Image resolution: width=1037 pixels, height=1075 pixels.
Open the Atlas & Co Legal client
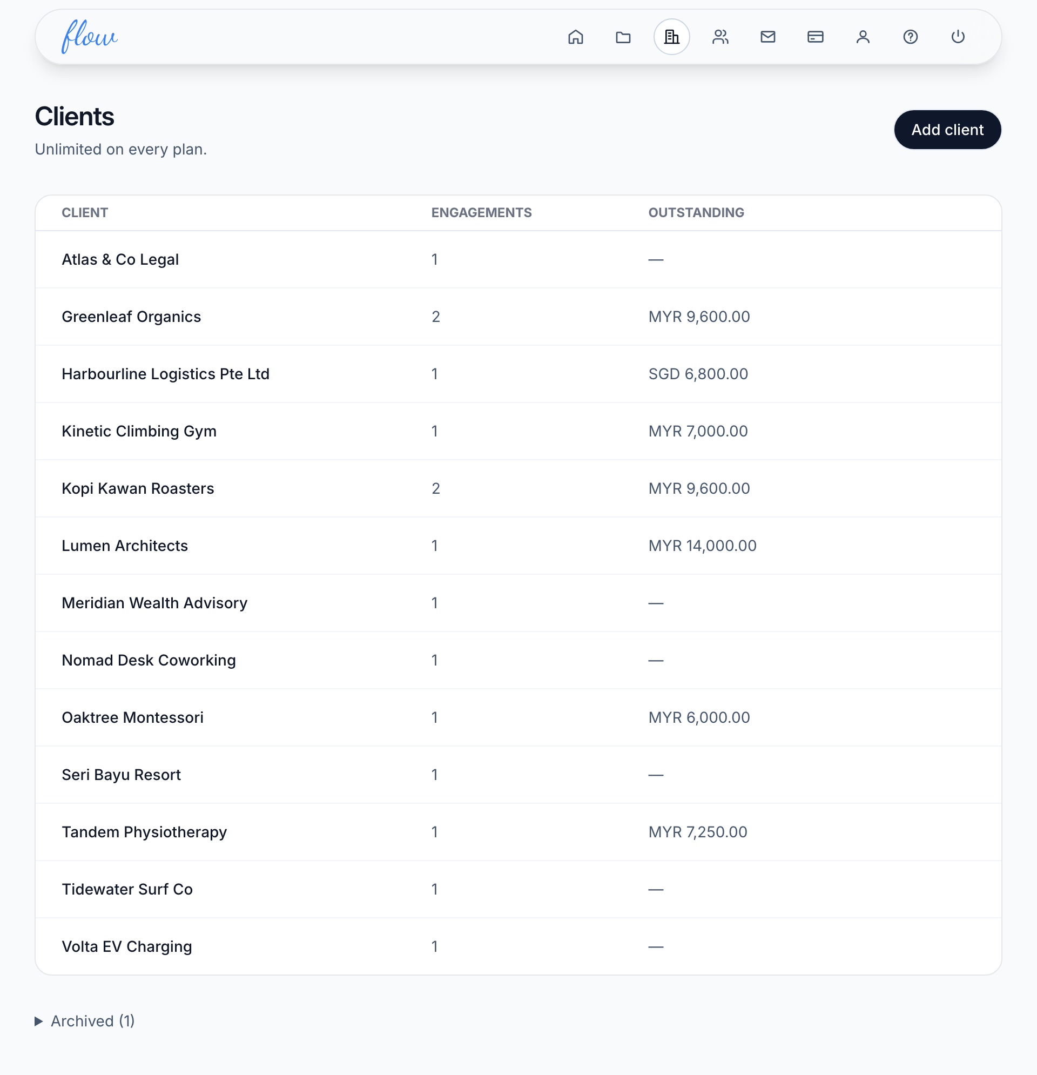[120, 259]
